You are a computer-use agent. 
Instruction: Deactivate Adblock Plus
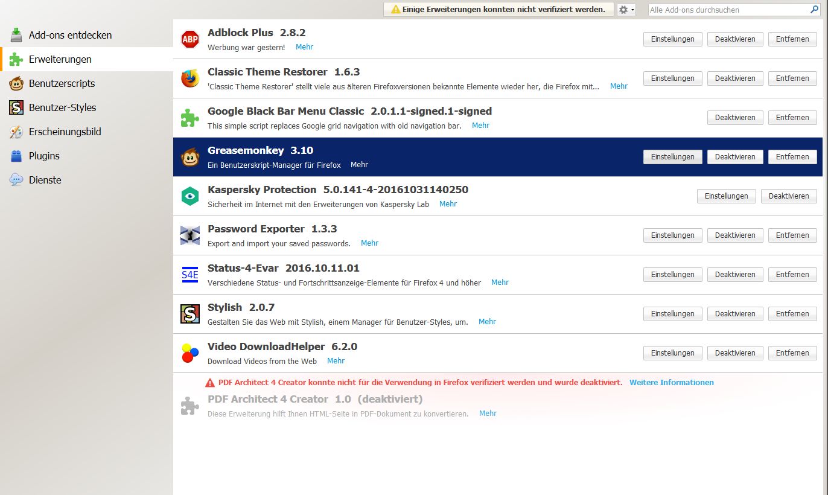[x=735, y=39]
